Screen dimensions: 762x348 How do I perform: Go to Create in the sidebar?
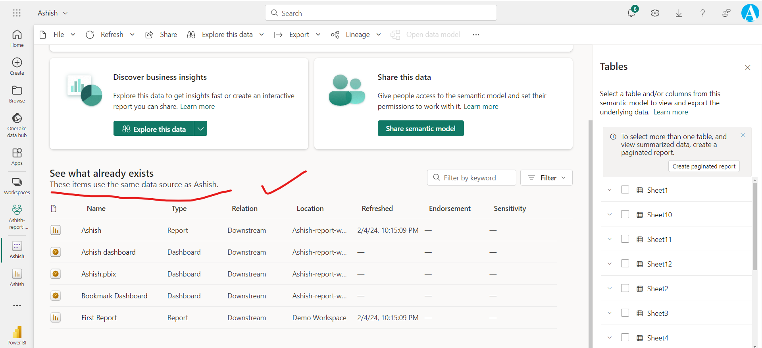click(17, 66)
